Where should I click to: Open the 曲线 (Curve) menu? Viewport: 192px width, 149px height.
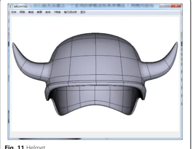click(31, 12)
